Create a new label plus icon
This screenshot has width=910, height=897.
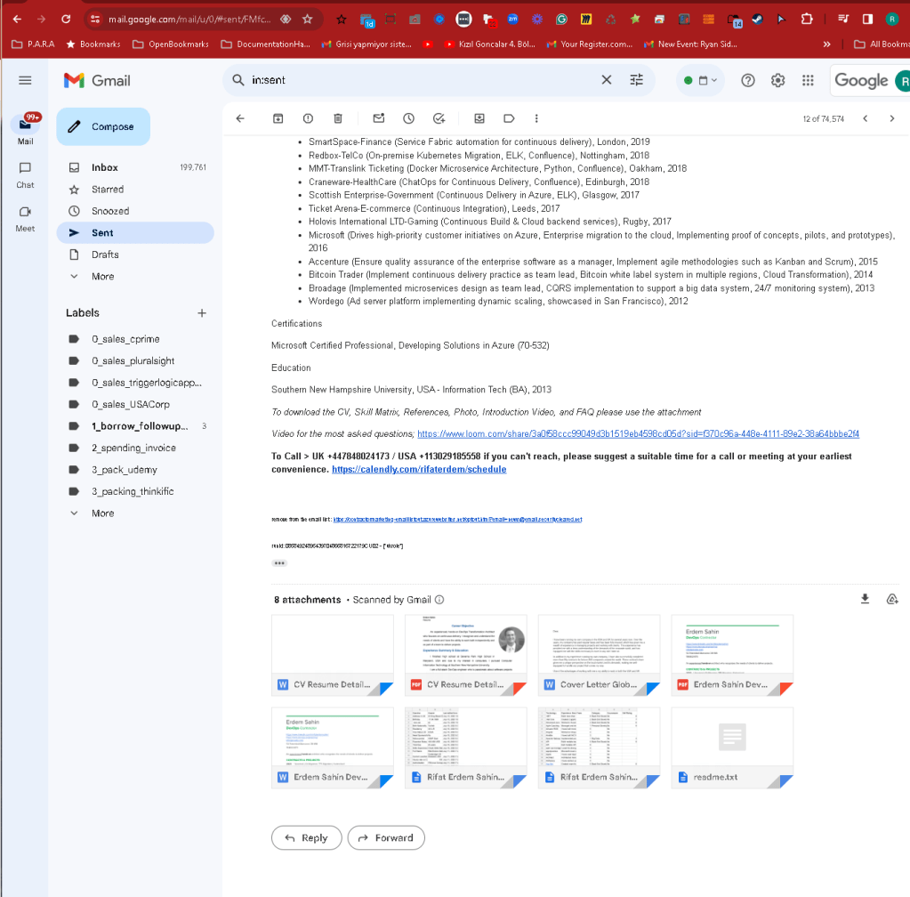coord(202,313)
